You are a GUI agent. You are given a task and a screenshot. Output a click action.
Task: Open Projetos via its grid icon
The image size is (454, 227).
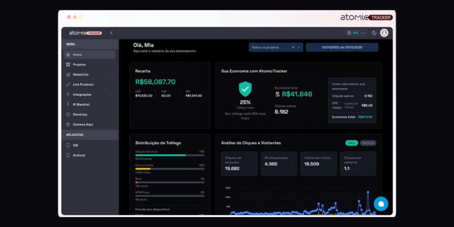[x=68, y=65]
